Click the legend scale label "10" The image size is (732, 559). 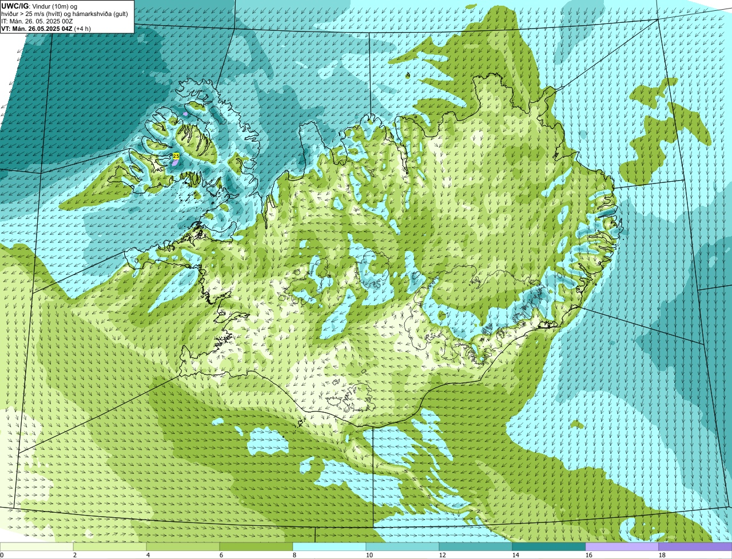coord(369,555)
